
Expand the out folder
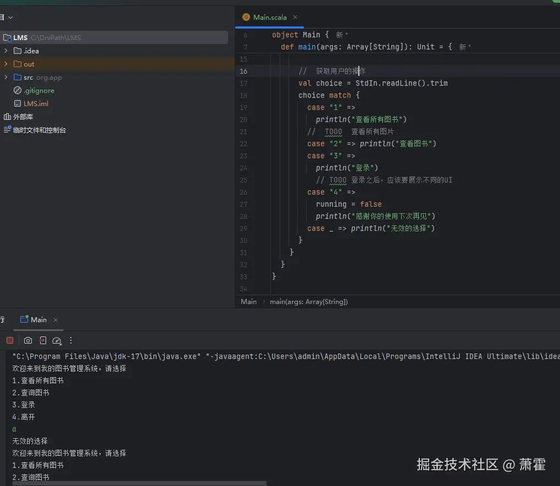coord(5,64)
